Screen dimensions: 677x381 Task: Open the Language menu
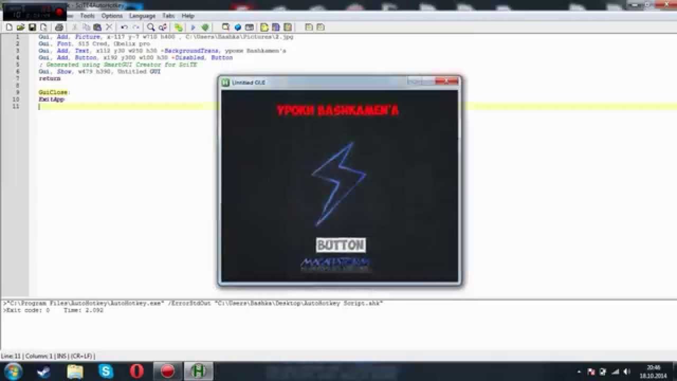[142, 16]
